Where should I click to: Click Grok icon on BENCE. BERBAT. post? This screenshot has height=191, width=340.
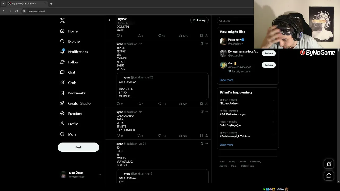pos(202,44)
